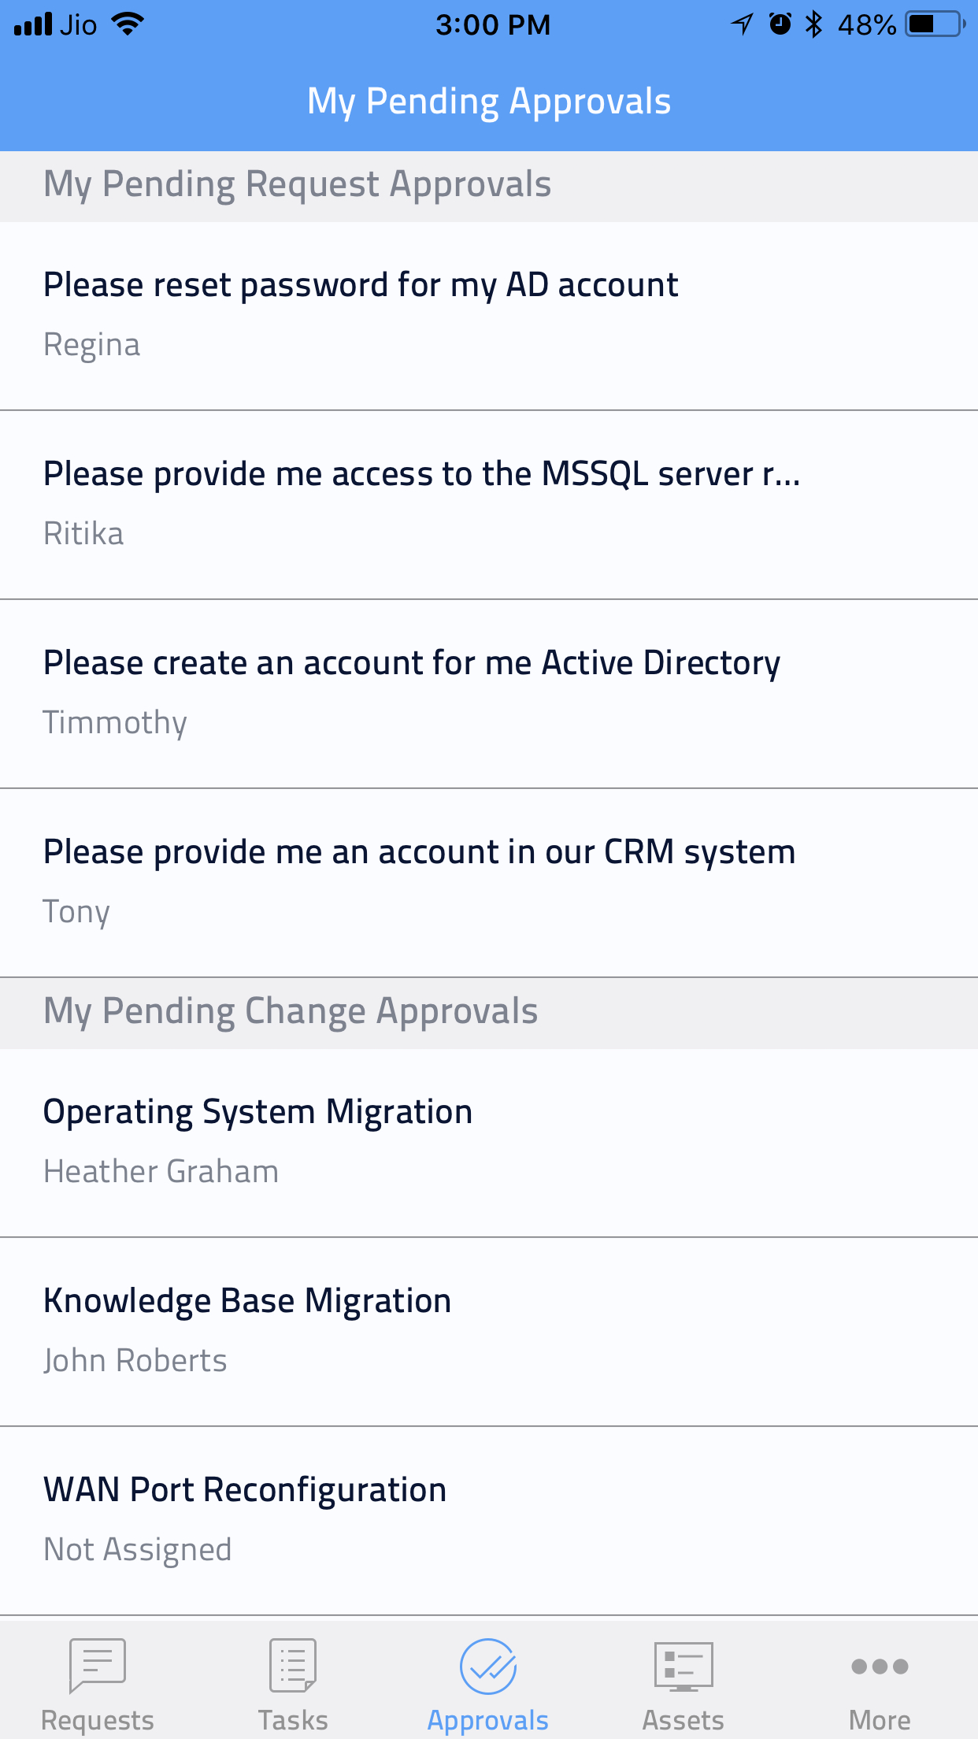Tap My Pending Request Approvals section header
Image resolution: width=978 pixels, height=1739 pixels.
[x=298, y=185]
